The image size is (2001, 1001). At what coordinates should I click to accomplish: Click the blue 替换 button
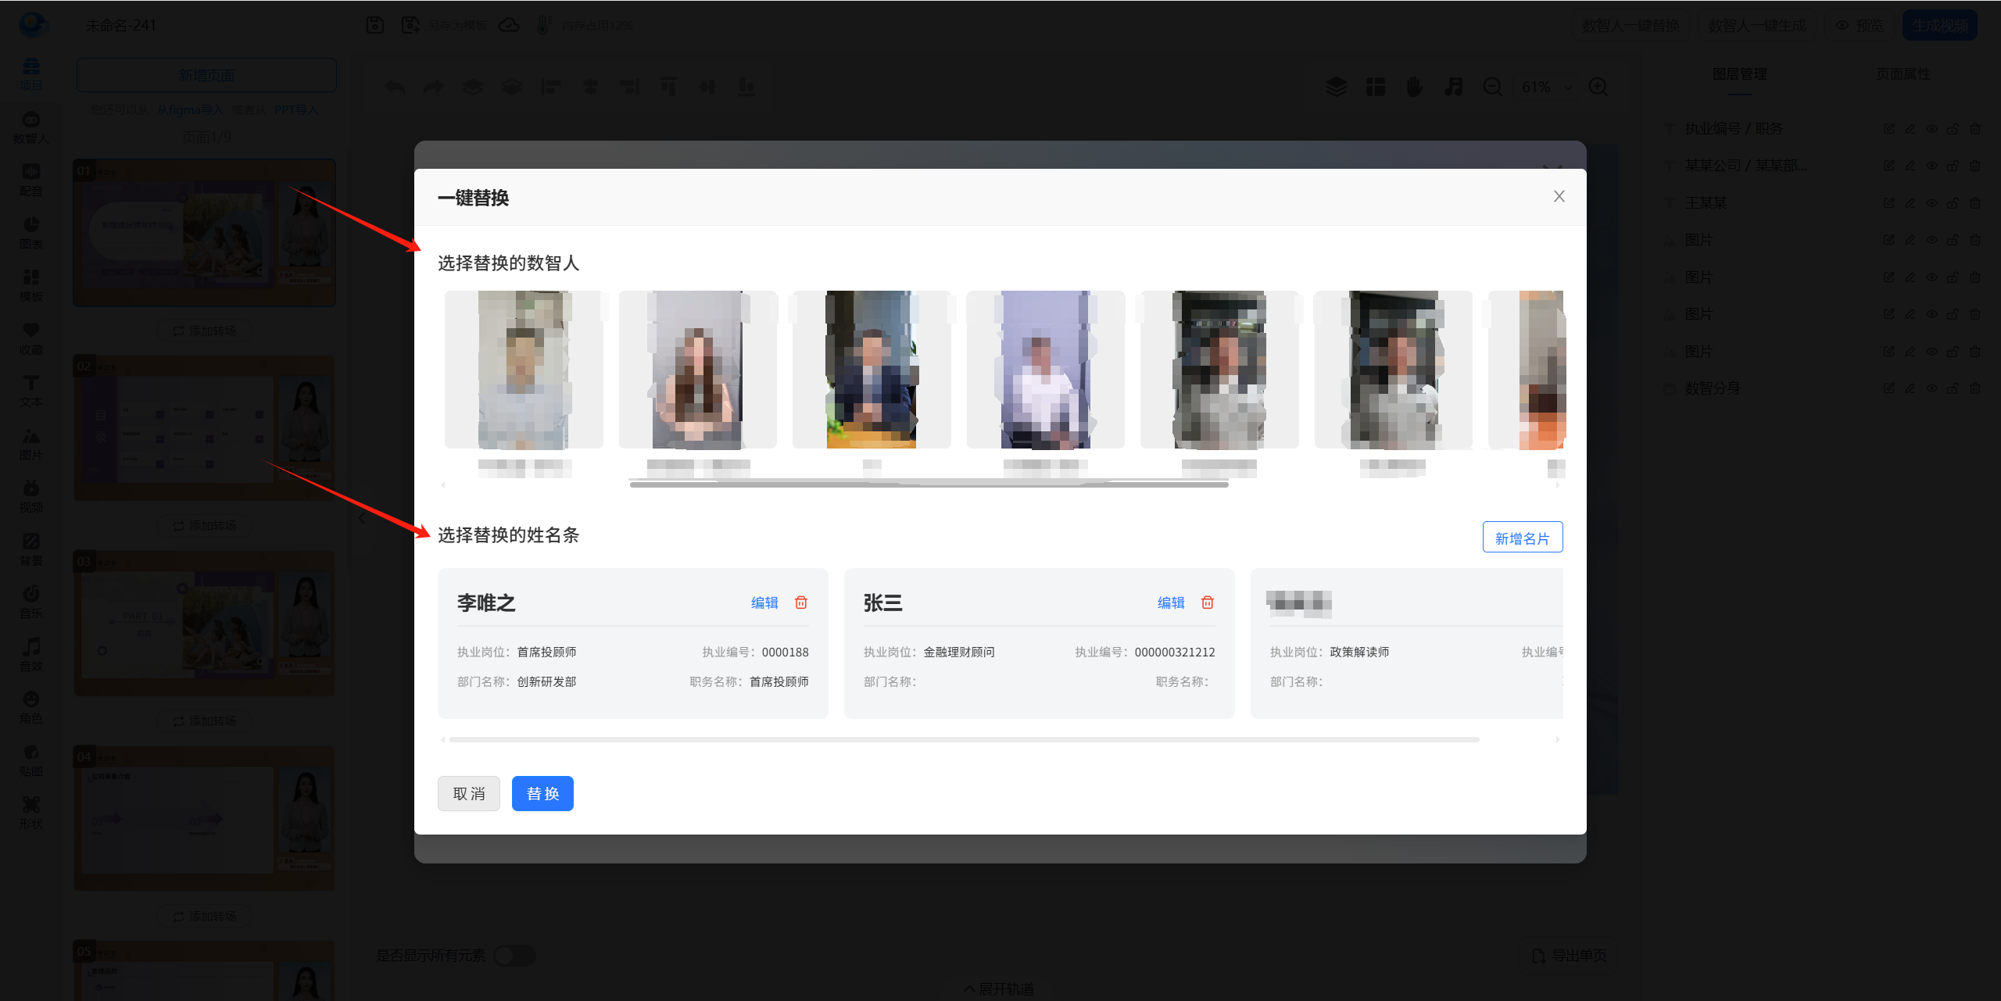pyautogui.click(x=542, y=793)
